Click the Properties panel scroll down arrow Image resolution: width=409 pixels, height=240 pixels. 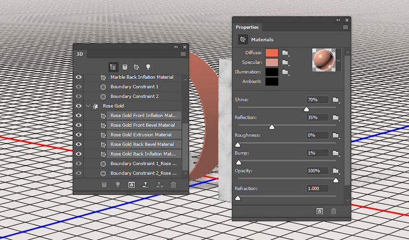[347, 200]
